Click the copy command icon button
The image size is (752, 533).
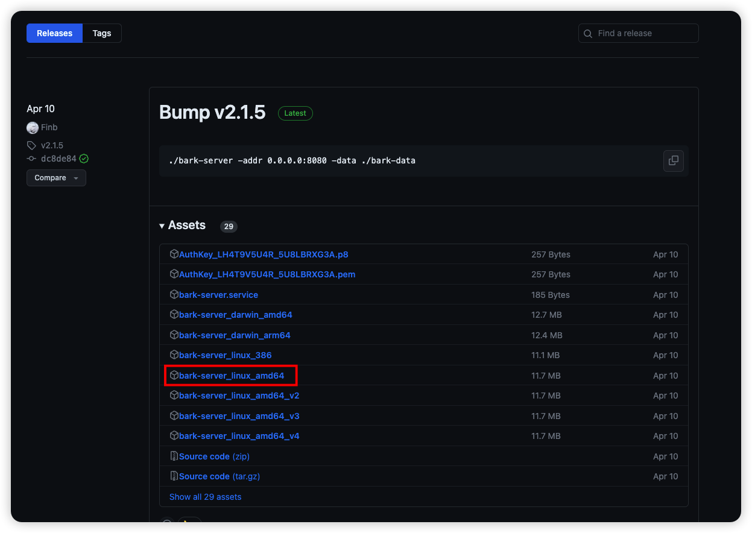click(x=674, y=161)
